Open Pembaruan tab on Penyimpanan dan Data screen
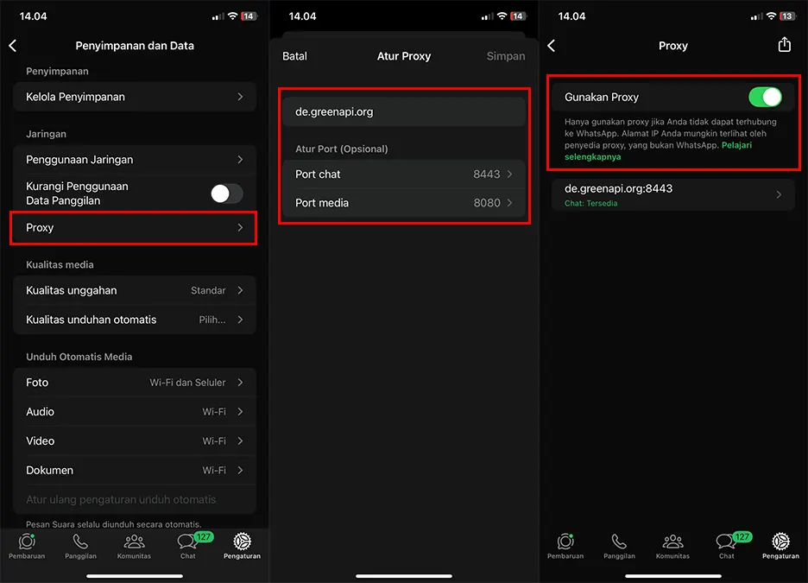The height and width of the screenshot is (583, 808). click(27, 546)
